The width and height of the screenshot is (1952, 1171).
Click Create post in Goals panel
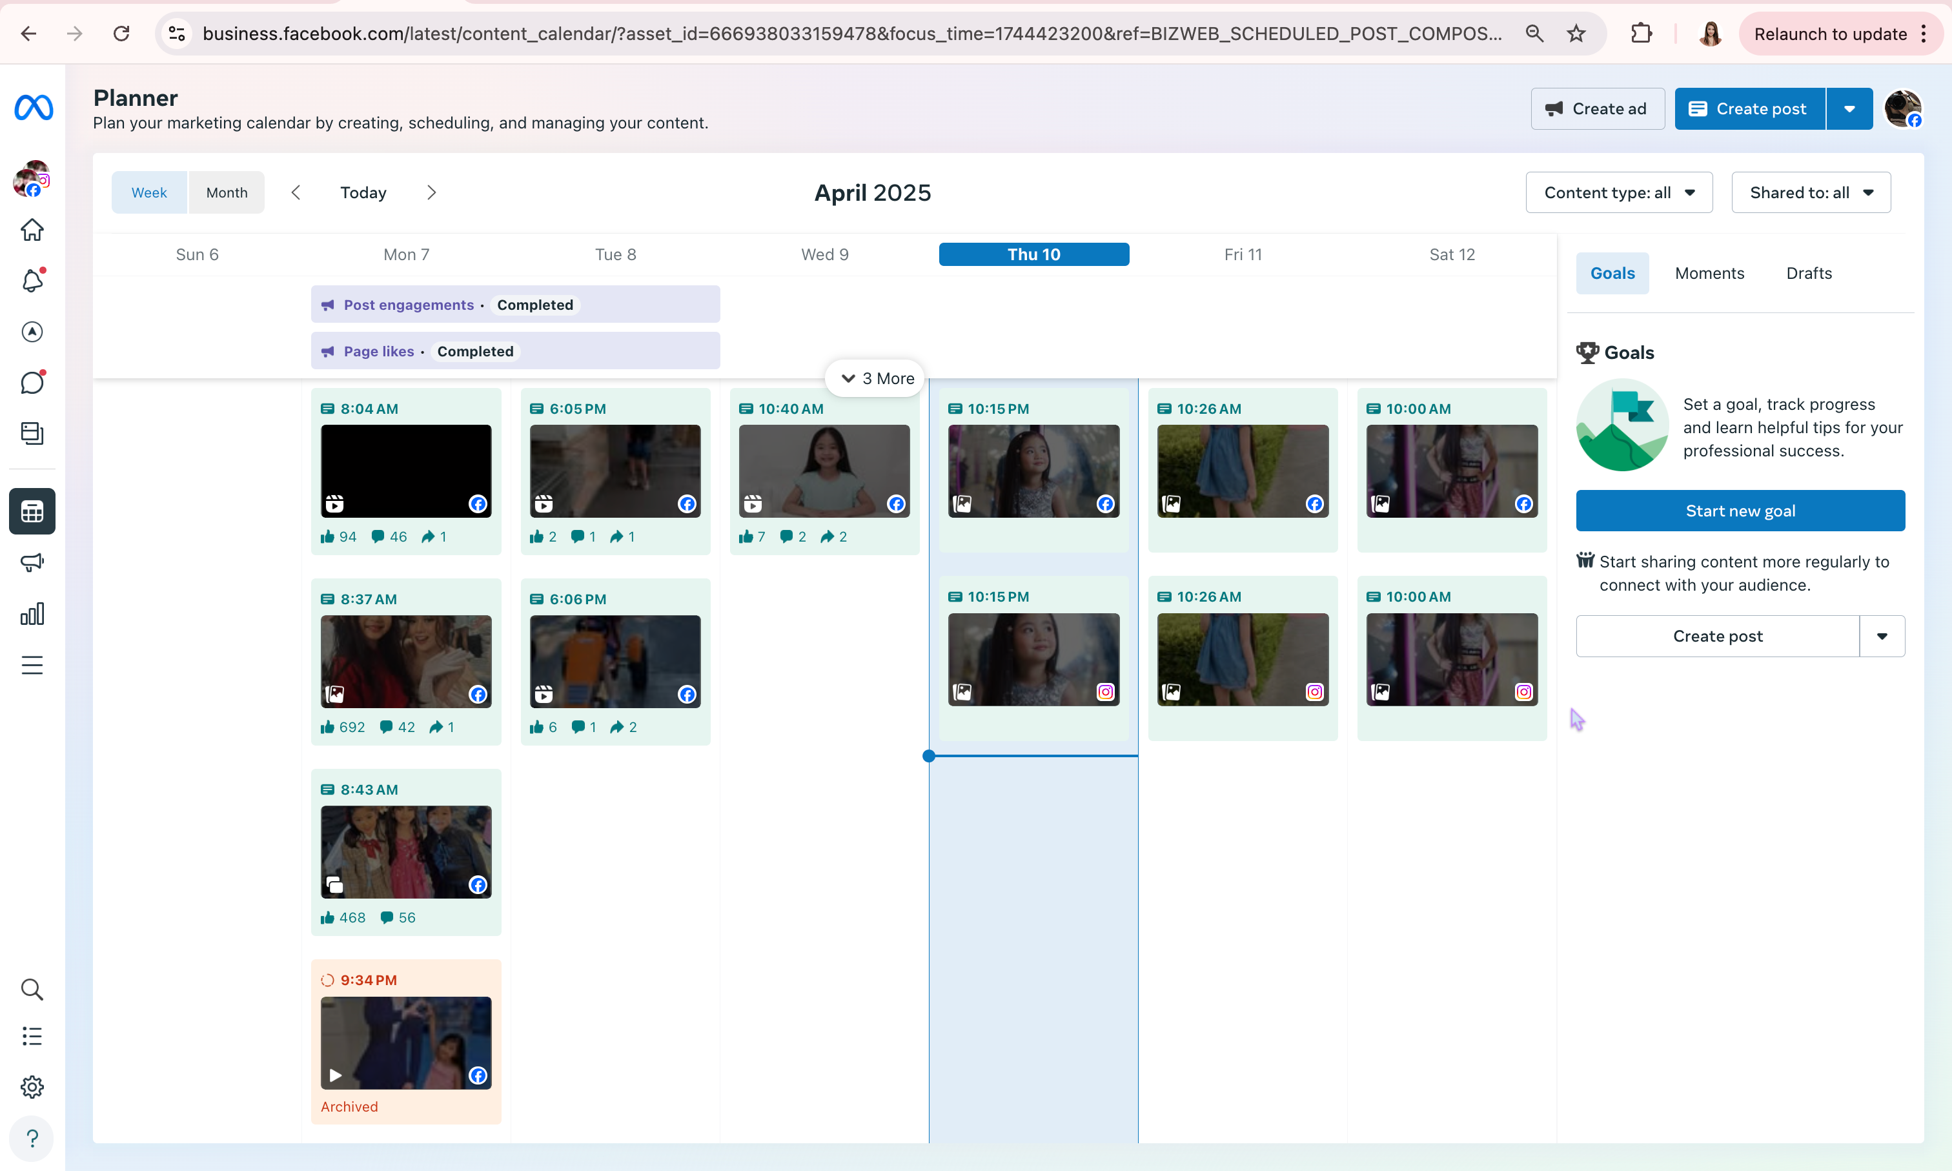1717,636
